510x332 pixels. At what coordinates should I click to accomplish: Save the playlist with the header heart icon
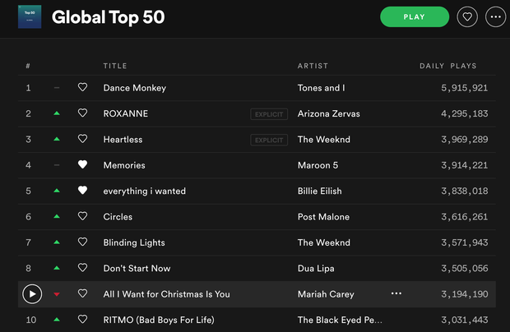click(467, 16)
